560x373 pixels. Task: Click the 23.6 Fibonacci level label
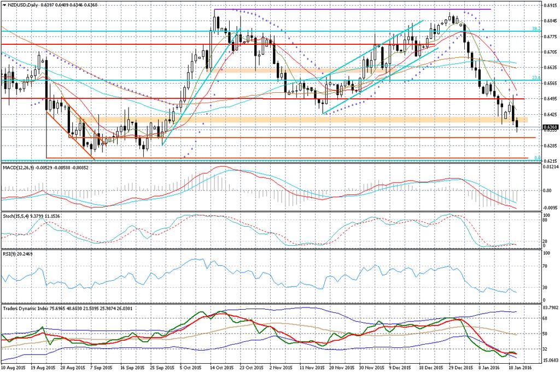536,78
